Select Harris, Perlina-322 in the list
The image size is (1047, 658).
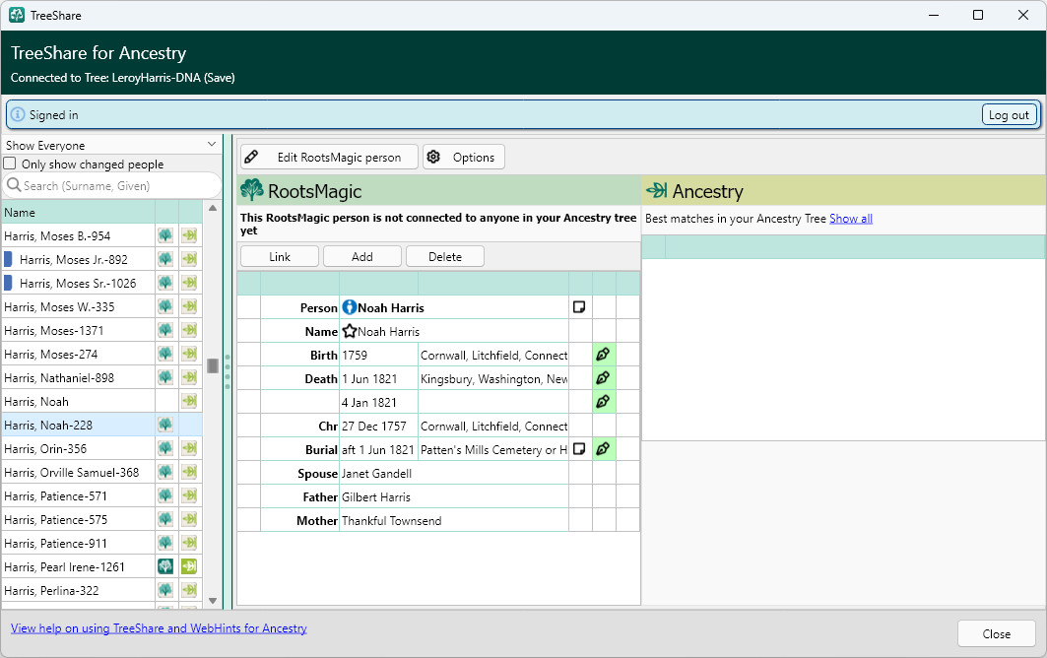(x=78, y=591)
